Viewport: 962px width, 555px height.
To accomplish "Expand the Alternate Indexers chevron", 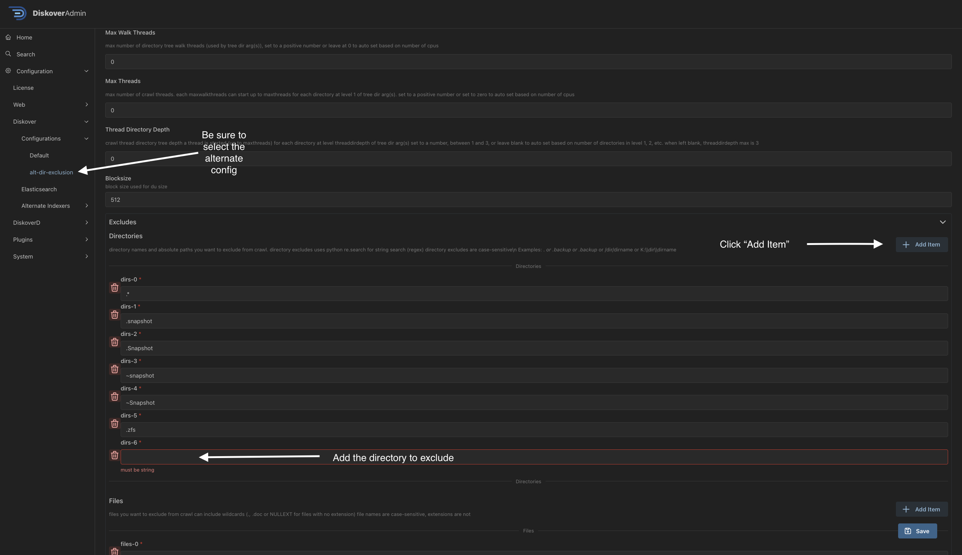I will coord(86,206).
